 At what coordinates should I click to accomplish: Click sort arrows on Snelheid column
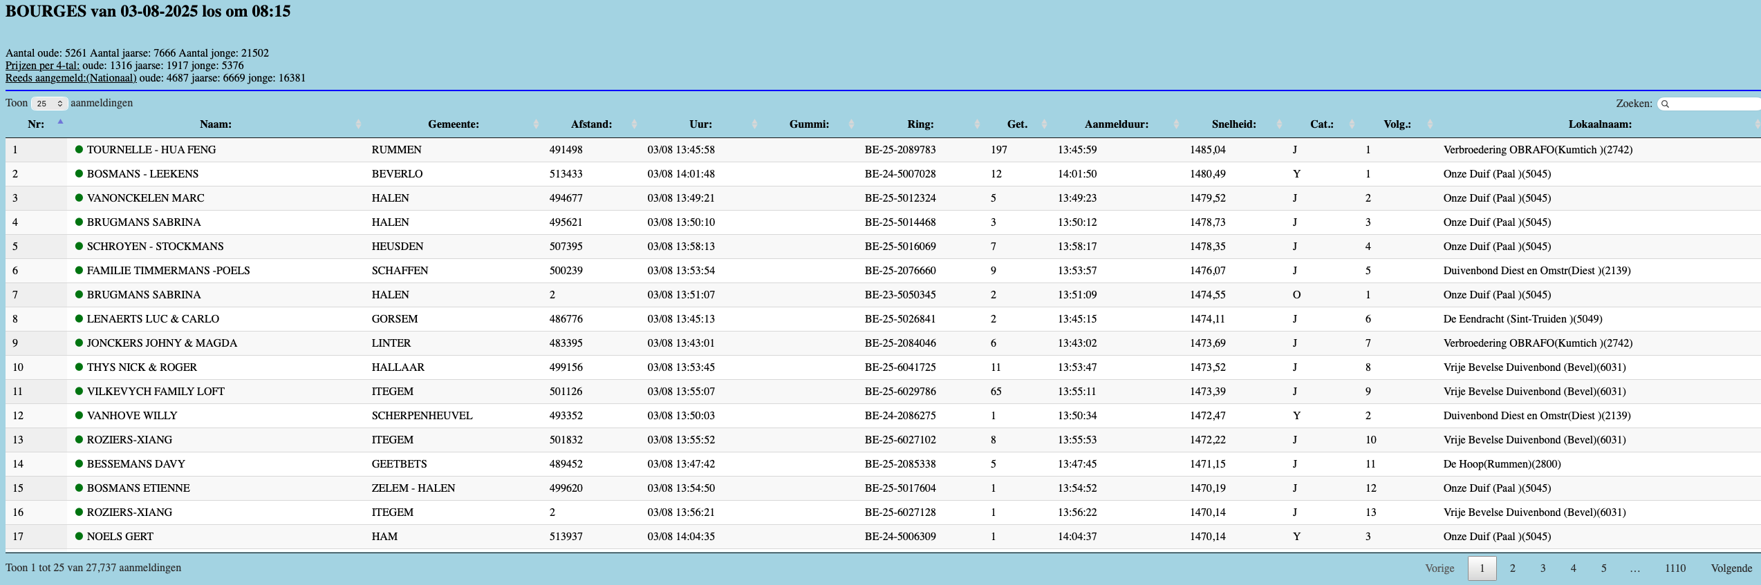[x=1279, y=124]
